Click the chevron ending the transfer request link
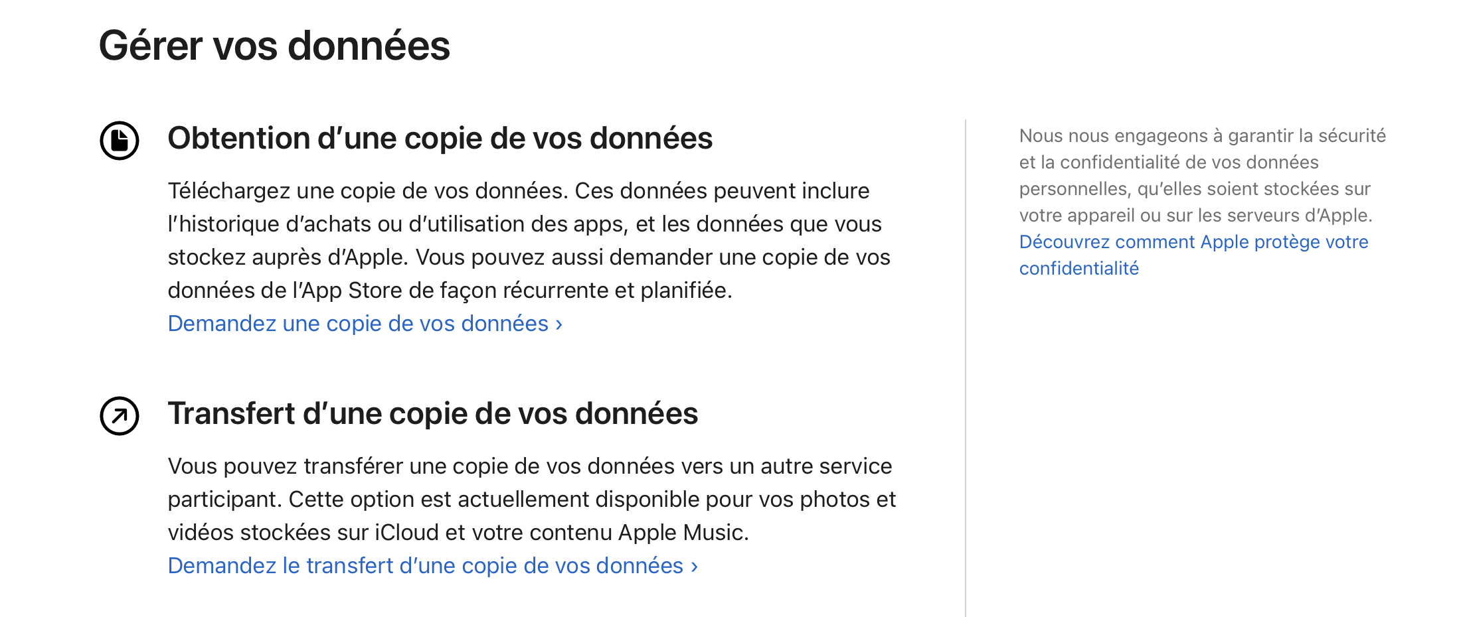 [694, 567]
